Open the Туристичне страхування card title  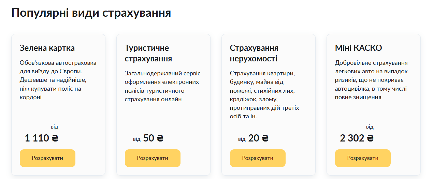tap(148, 53)
